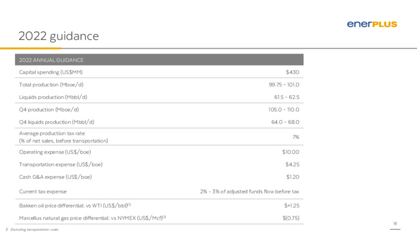Screen dimensions: 417x234
Task: Select the Capital spending (US$MM) row label
Action: [x=51, y=72]
